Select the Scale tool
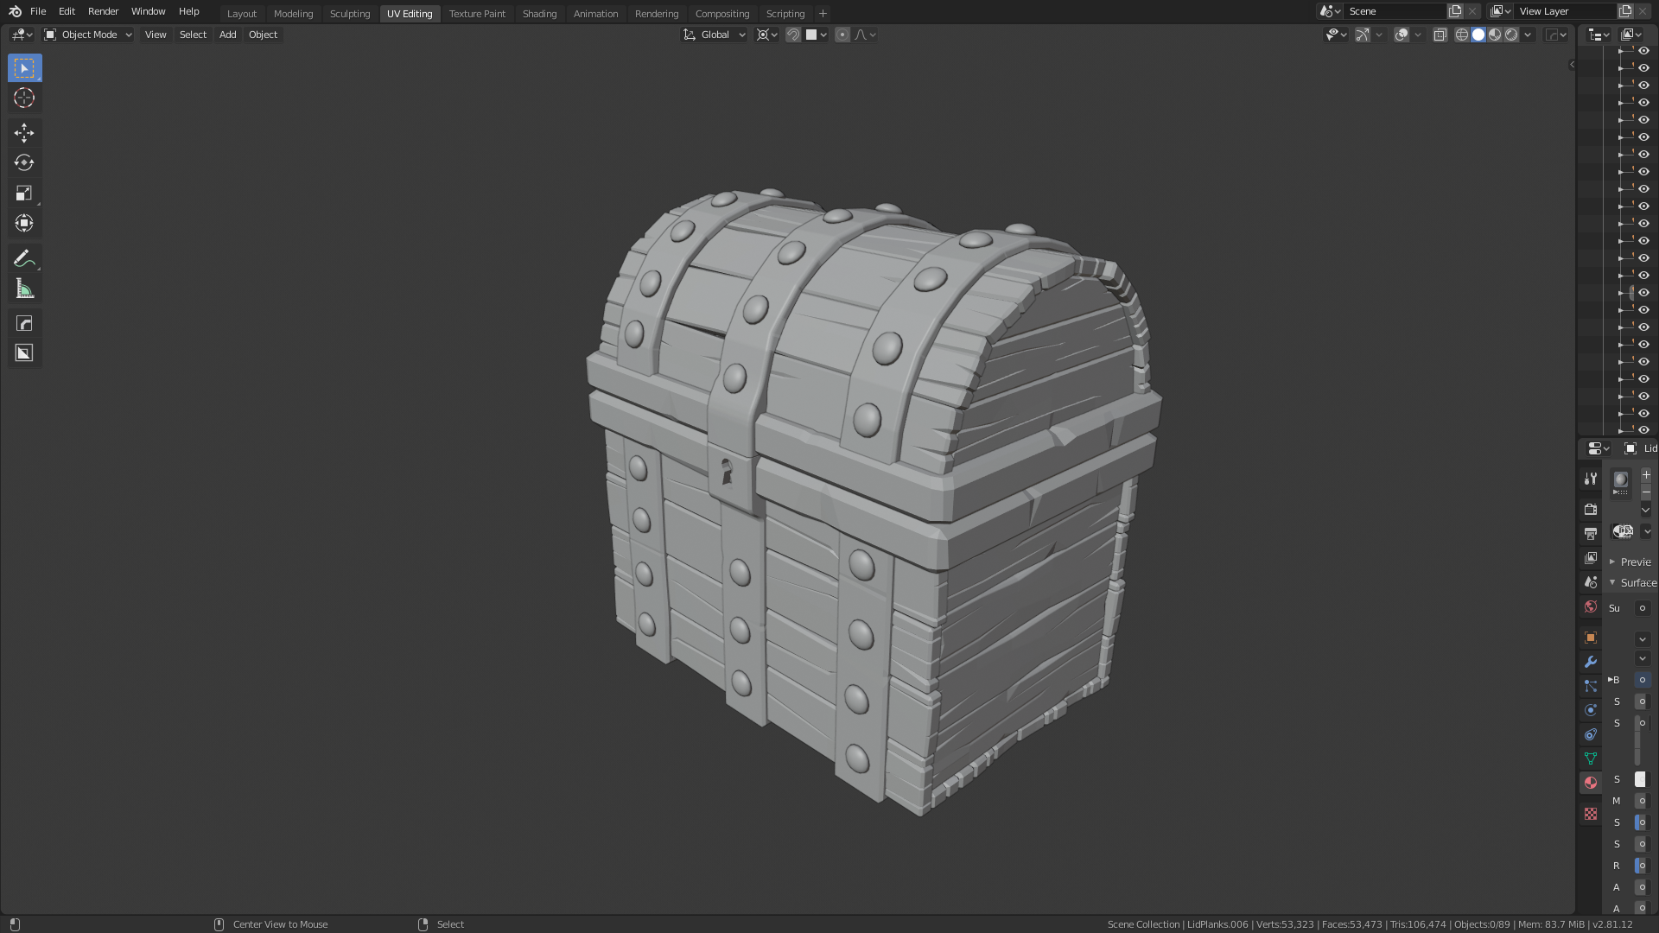 24,194
